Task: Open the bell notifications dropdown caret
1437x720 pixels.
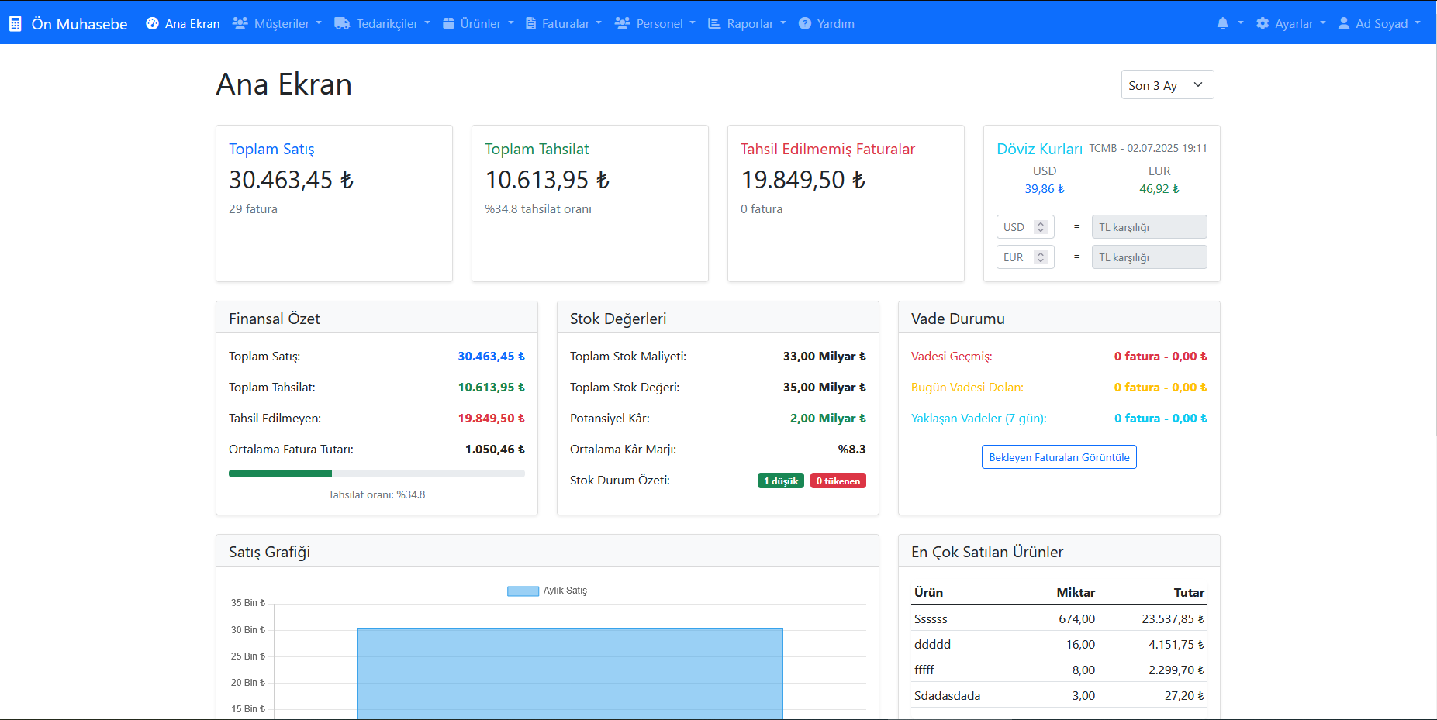Action: 1241,23
